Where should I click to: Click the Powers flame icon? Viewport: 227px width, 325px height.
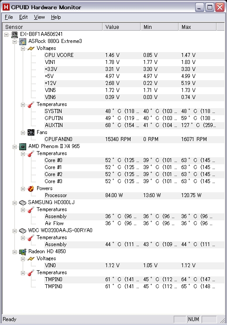pos(31,189)
